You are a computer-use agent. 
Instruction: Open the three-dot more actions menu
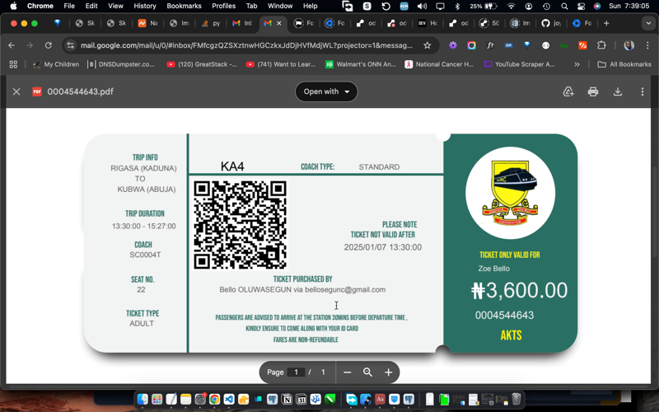pos(643,91)
